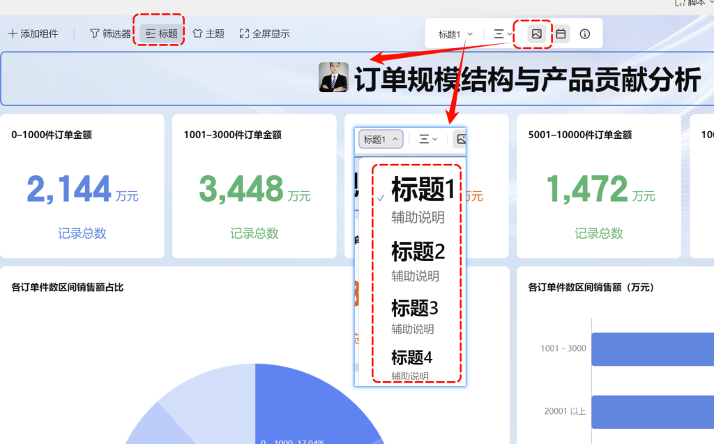Viewport: 714px width, 444px height.
Task: Click the 20001 以上 bar in bar chart
Action: [653, 412]
